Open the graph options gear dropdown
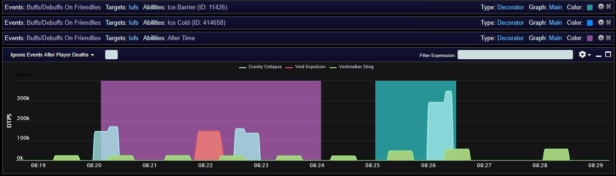Image resolution: width=616 pixels, height=176 pixels. (585, 55)
